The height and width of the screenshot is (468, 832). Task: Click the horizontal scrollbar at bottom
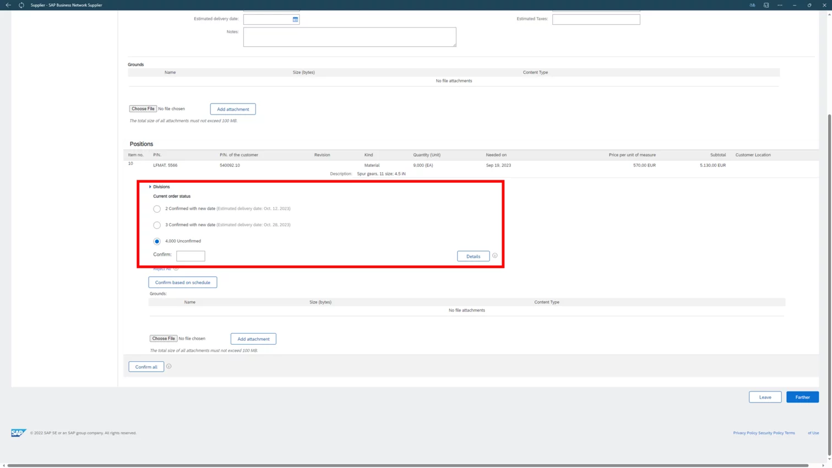coord(407,465)
